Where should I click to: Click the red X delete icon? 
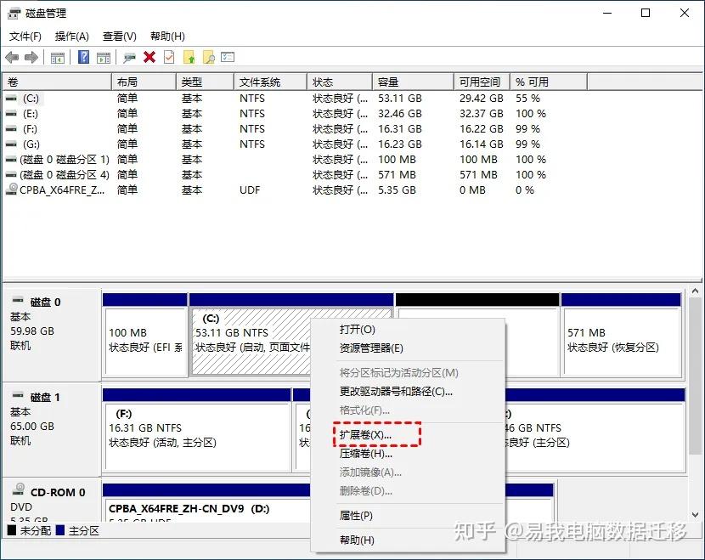pos(149,57)
